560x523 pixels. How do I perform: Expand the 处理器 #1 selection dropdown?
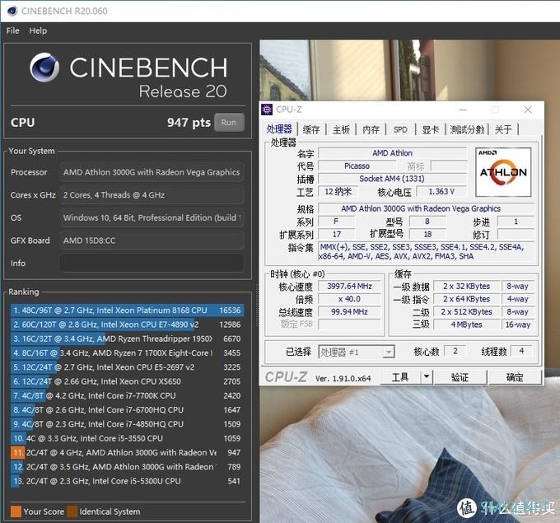click(x=389, y=353)
